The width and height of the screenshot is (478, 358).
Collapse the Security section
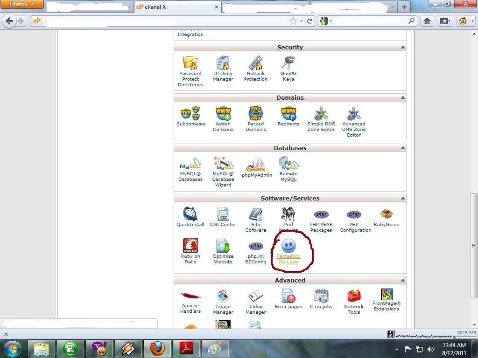(x=403, y=47)
